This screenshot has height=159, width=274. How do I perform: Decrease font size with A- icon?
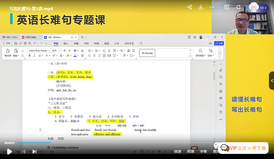point(70,51)
